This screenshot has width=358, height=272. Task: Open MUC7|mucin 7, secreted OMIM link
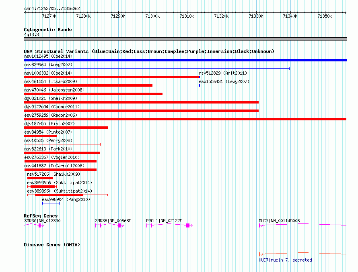pos(285,260)
